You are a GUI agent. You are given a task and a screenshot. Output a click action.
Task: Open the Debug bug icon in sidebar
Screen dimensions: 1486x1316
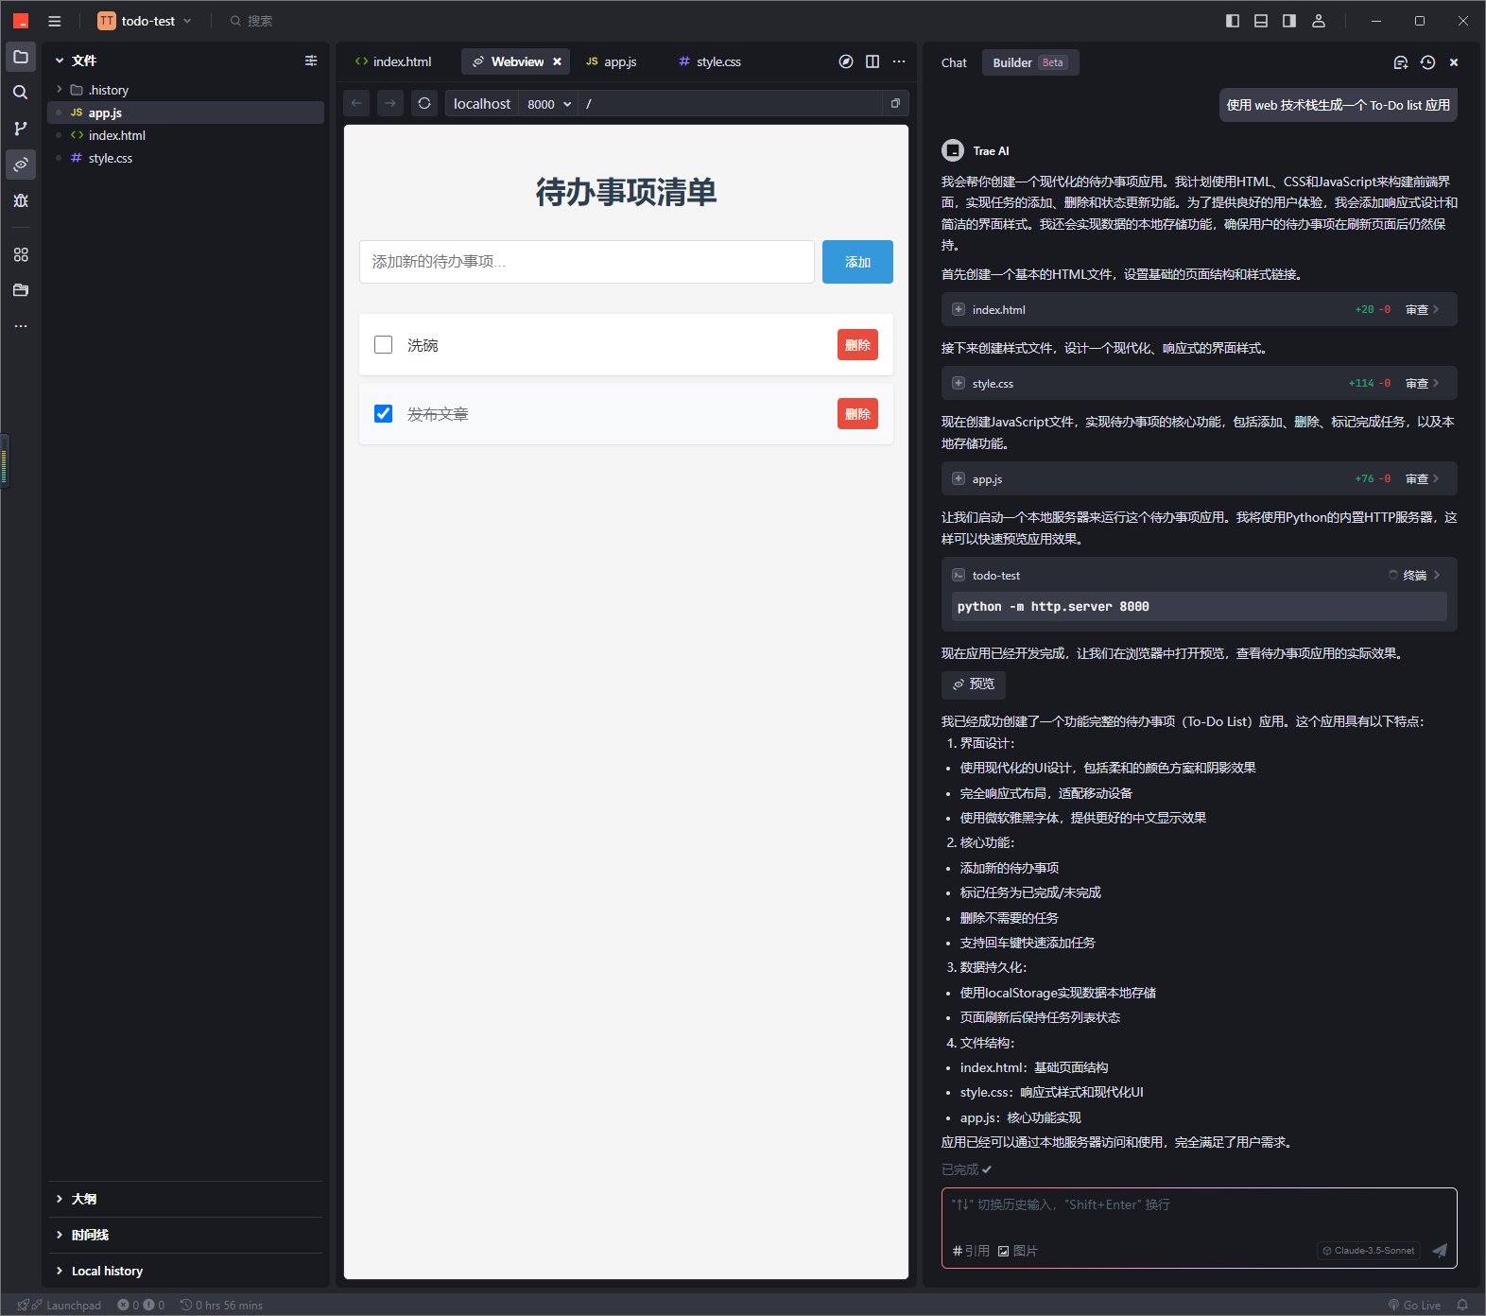[21, 200]
